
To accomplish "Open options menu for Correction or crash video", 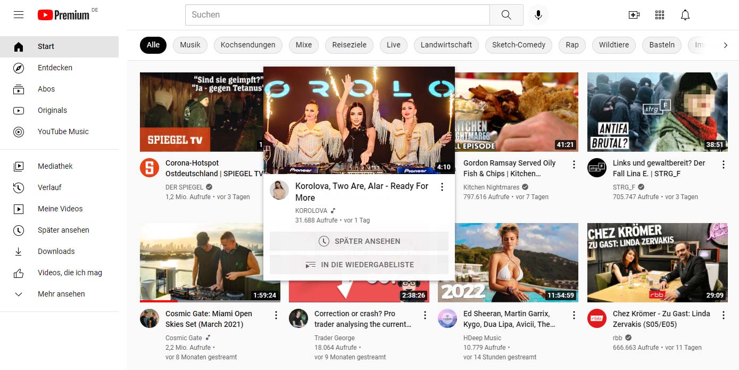I will pyautogui.click(x=425, y=315).
